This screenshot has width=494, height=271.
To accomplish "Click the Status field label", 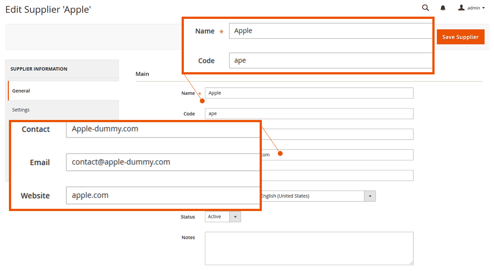I will [188, 217].
